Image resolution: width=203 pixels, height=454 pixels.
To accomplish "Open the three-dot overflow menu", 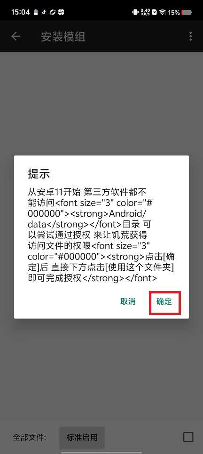I will 190,36.
